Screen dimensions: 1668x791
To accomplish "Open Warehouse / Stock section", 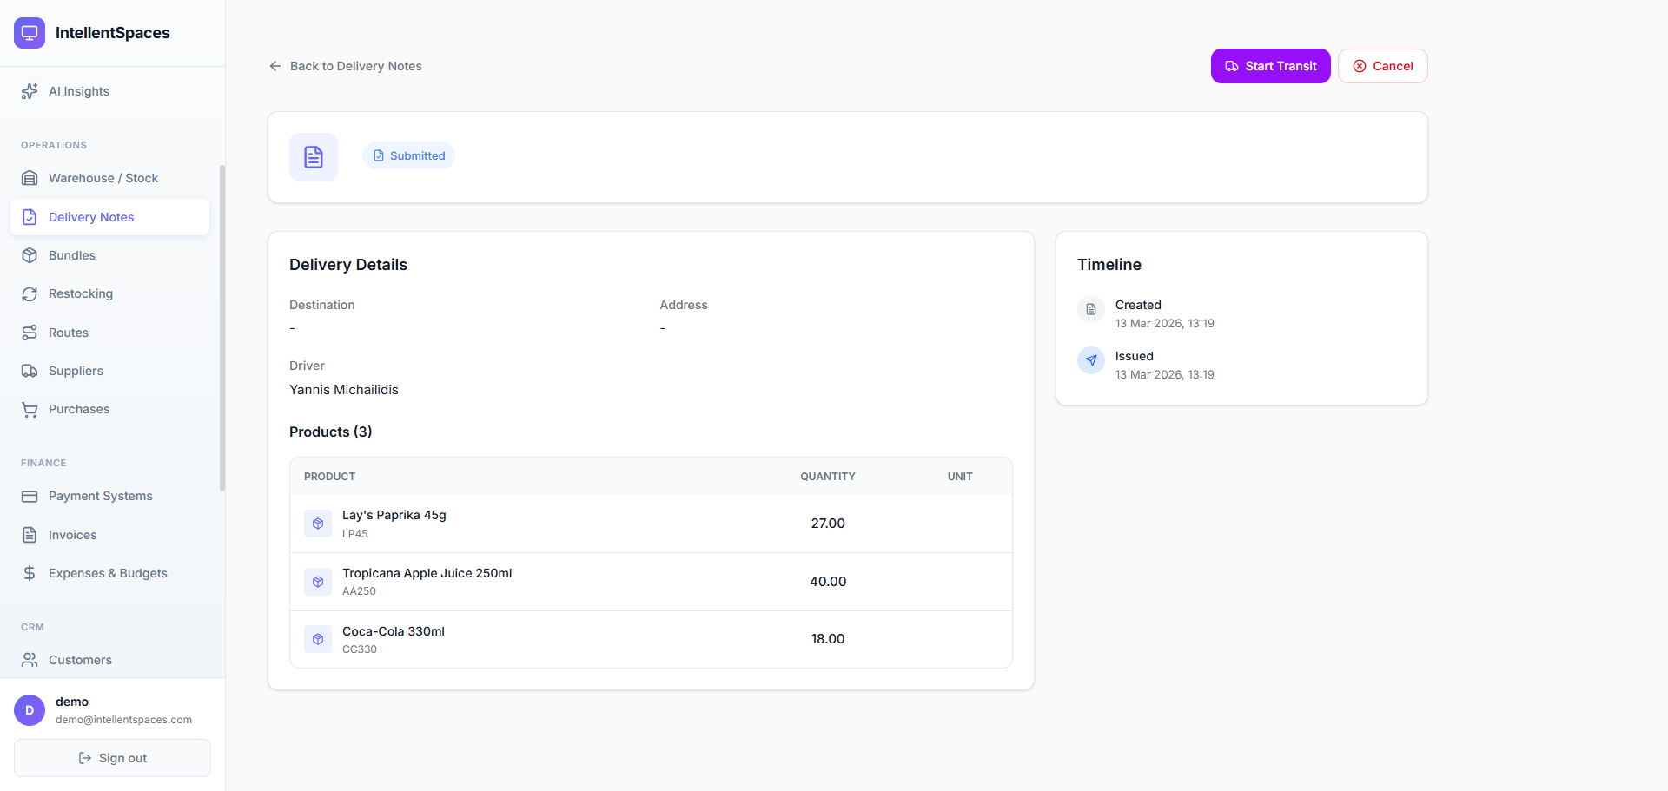I will click(109, 178).
